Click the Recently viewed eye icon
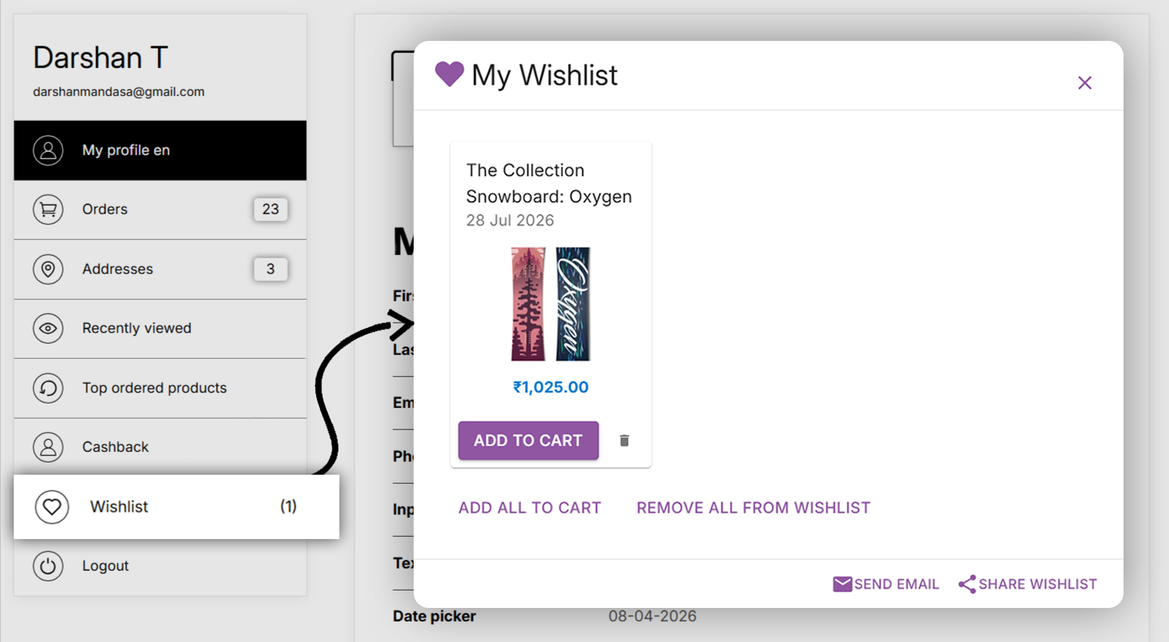The image size is (1169, 642). [48, 328]
